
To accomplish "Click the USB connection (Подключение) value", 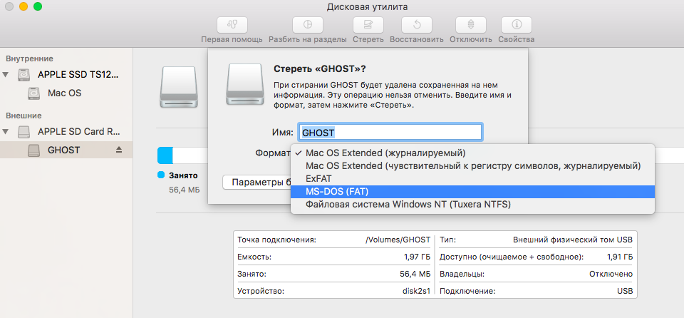I will click(625, 291).
